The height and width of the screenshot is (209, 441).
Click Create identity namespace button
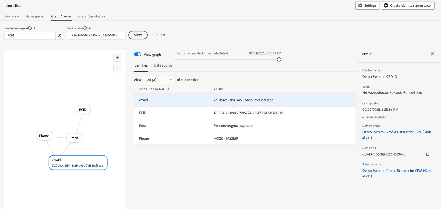pos(408,5)
